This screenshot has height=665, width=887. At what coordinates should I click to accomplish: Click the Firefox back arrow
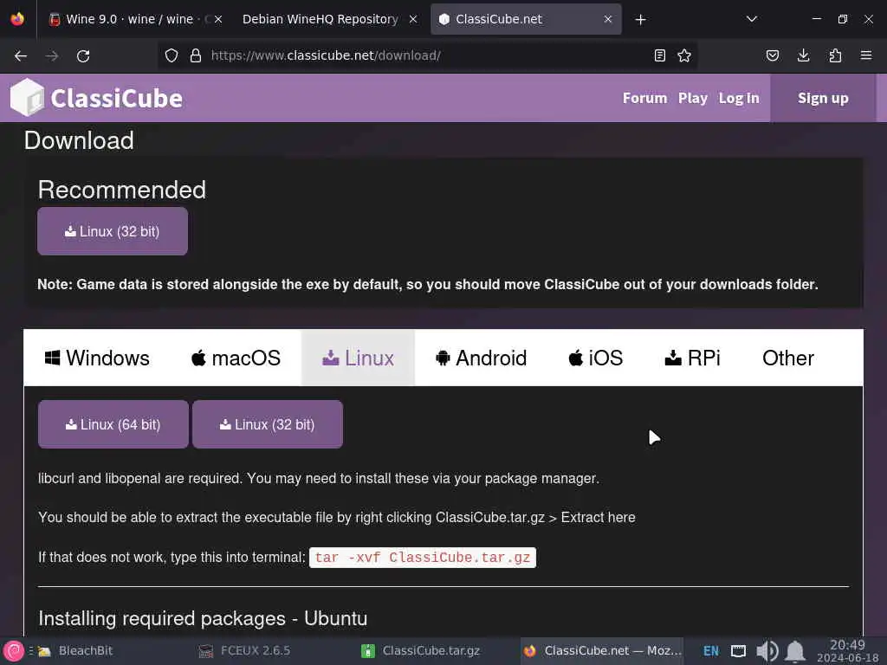coord(21,55)
